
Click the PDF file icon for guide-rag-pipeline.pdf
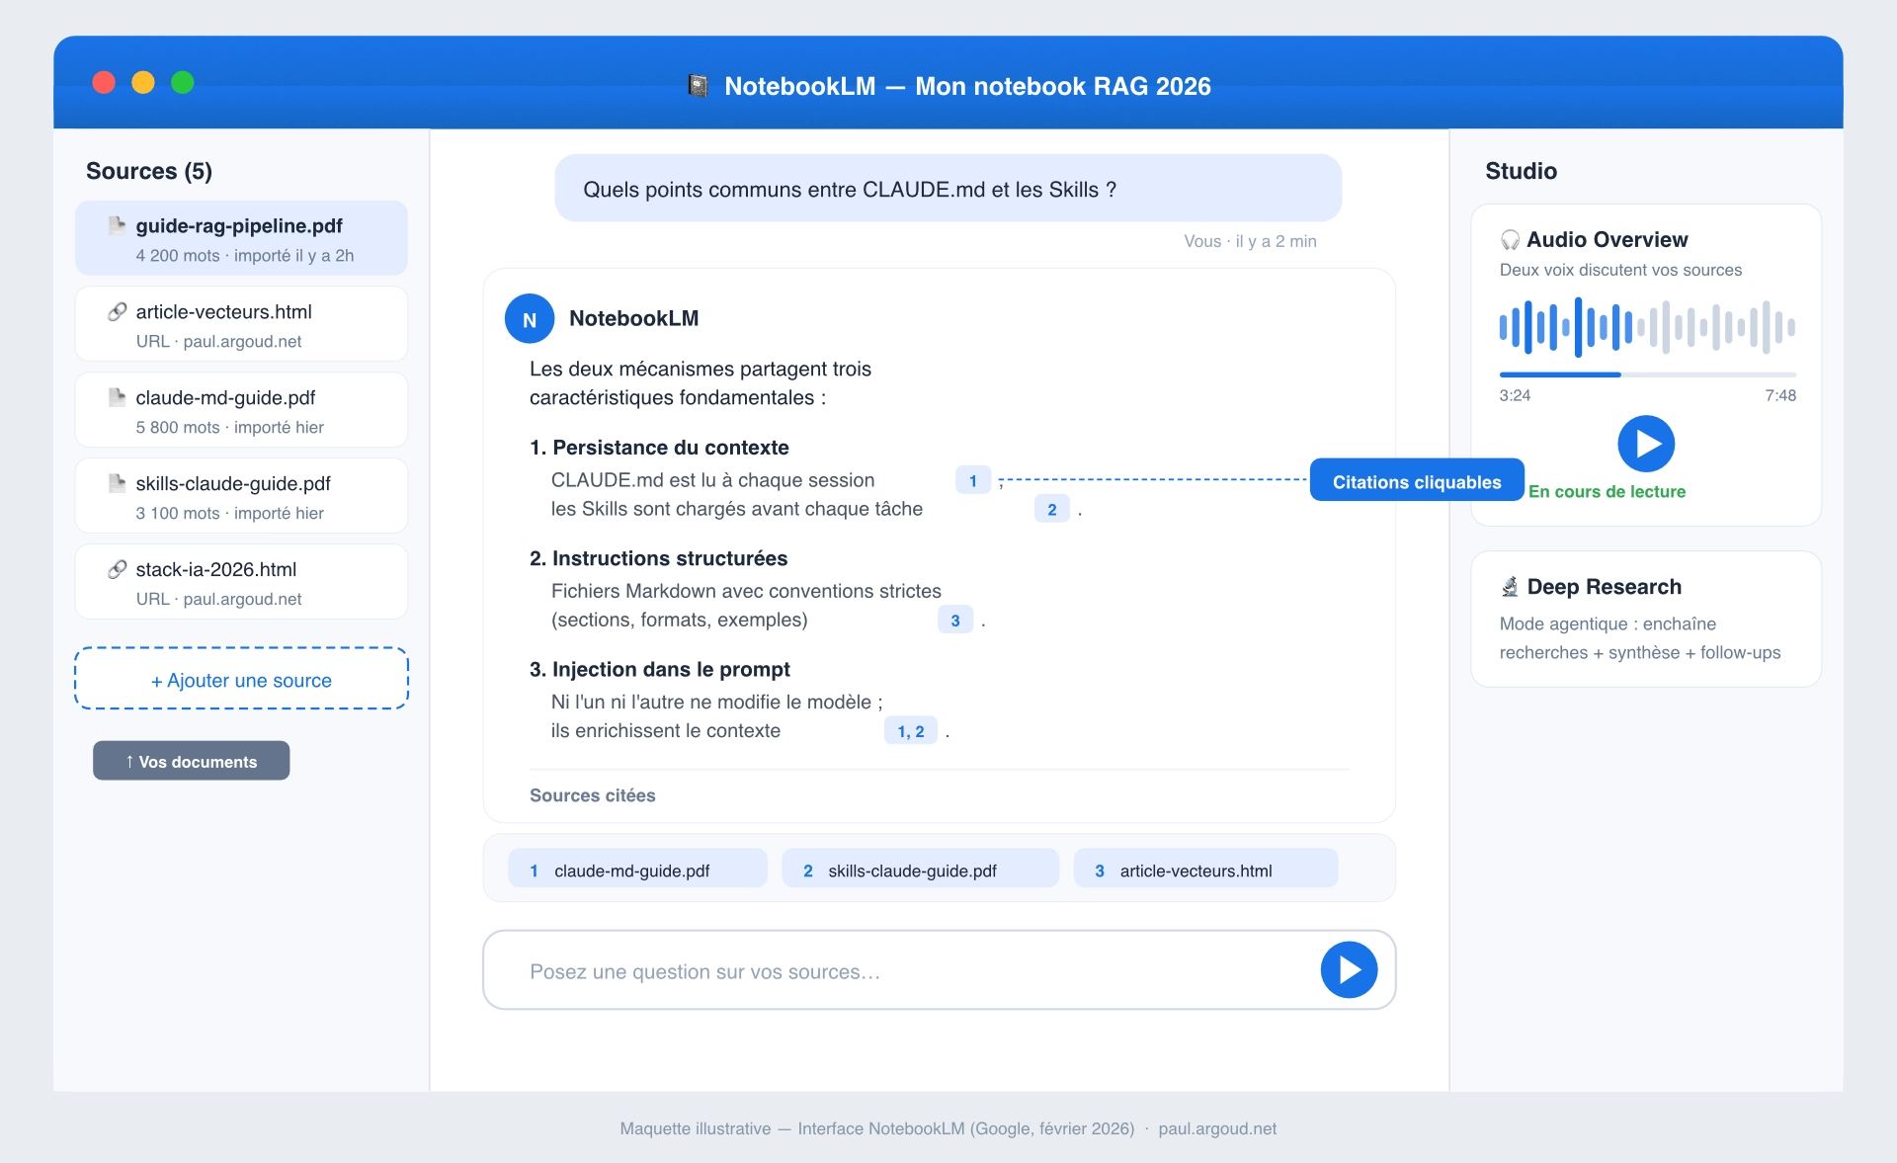(x=117, y=225)
